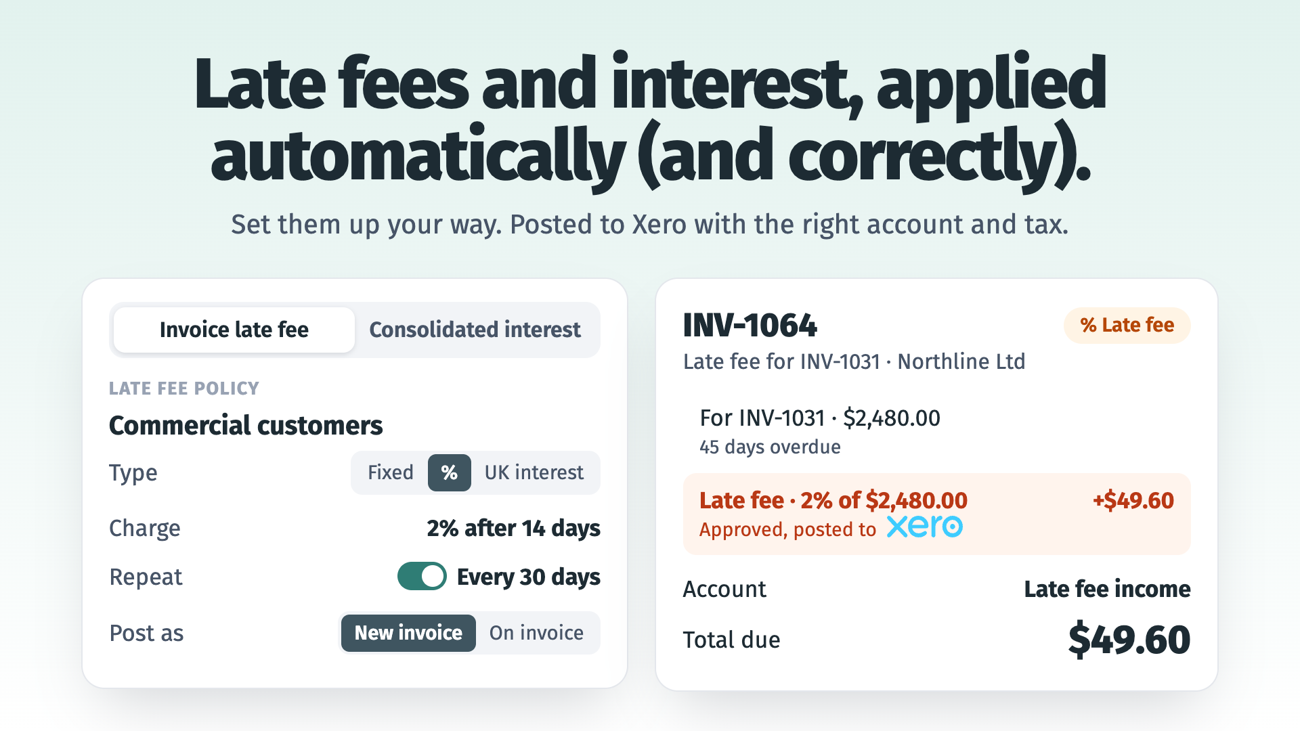
Task: Click the For INV-1031 $2,480.00 line
Action: tap(820, 418)
